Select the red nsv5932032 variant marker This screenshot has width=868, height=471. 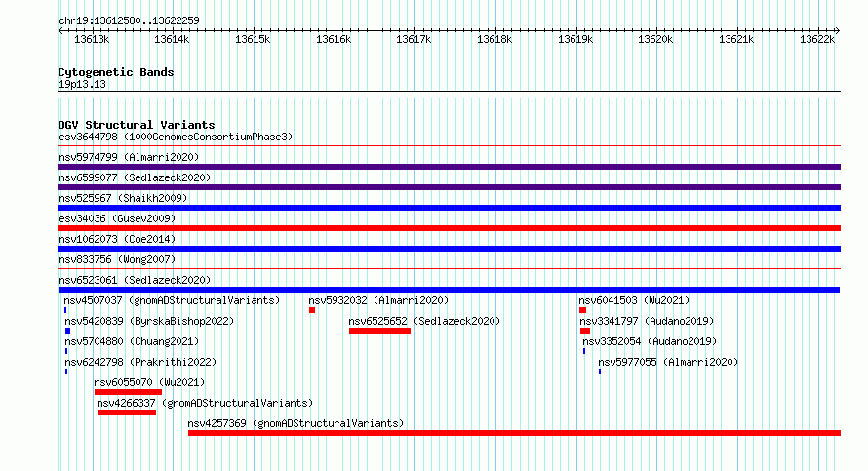[x=312, y=310]
